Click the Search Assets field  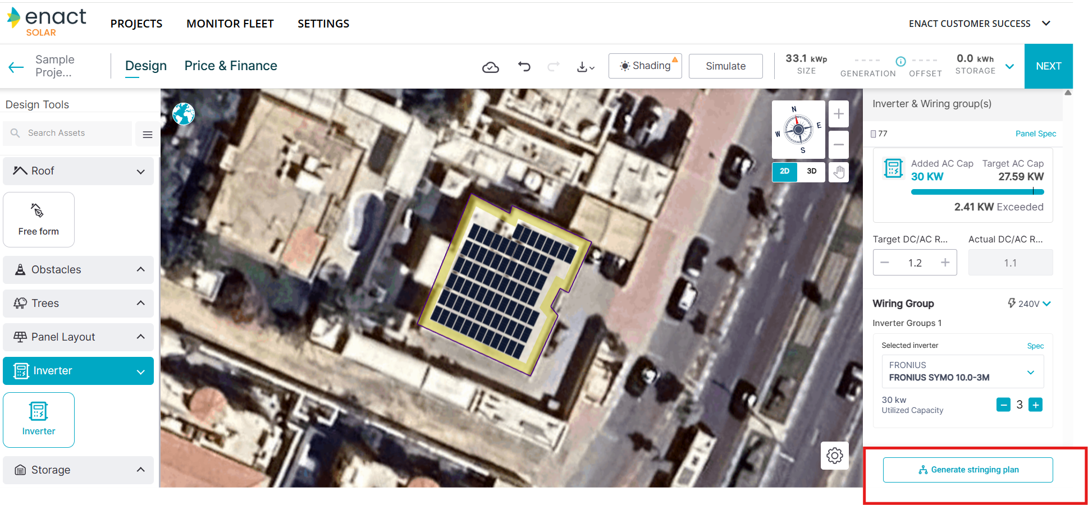tap(67, 133)
